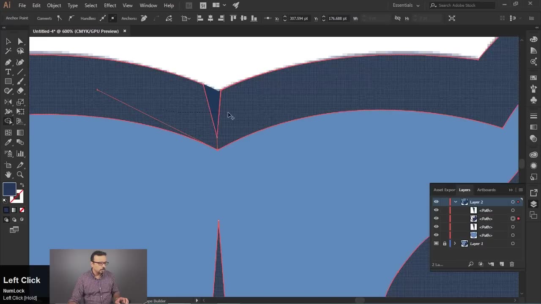Select the Reflect tool

point(8,102)
